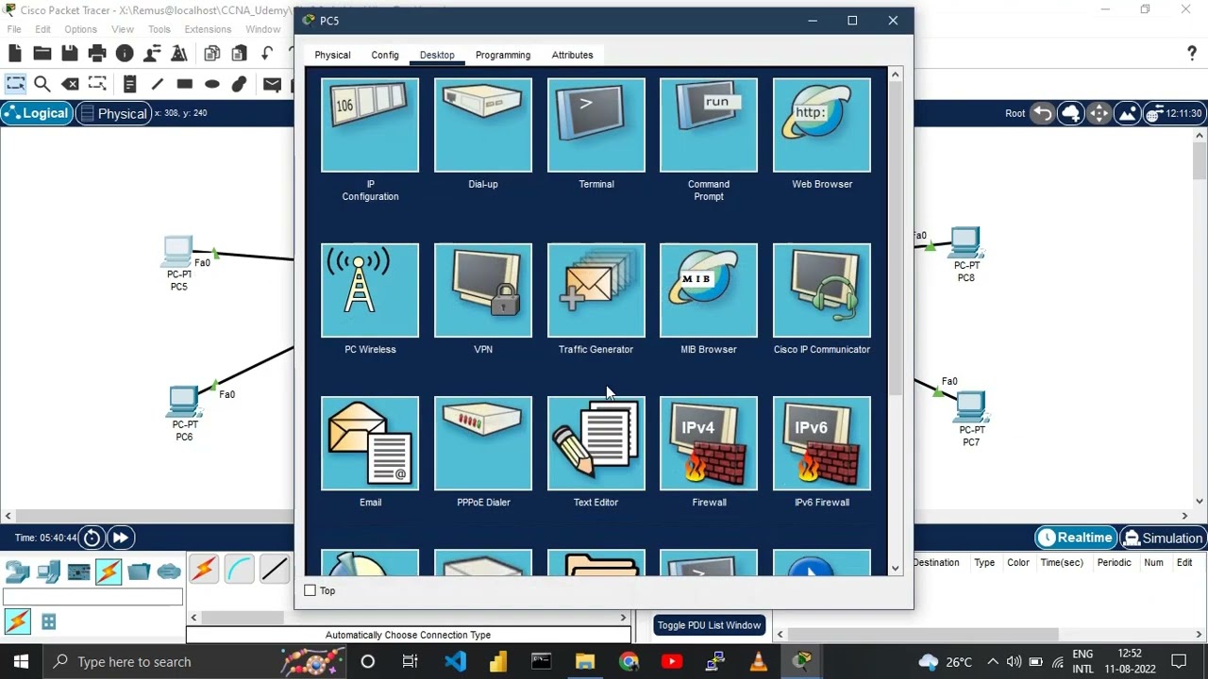Open the VPN app

click(483, 290)
